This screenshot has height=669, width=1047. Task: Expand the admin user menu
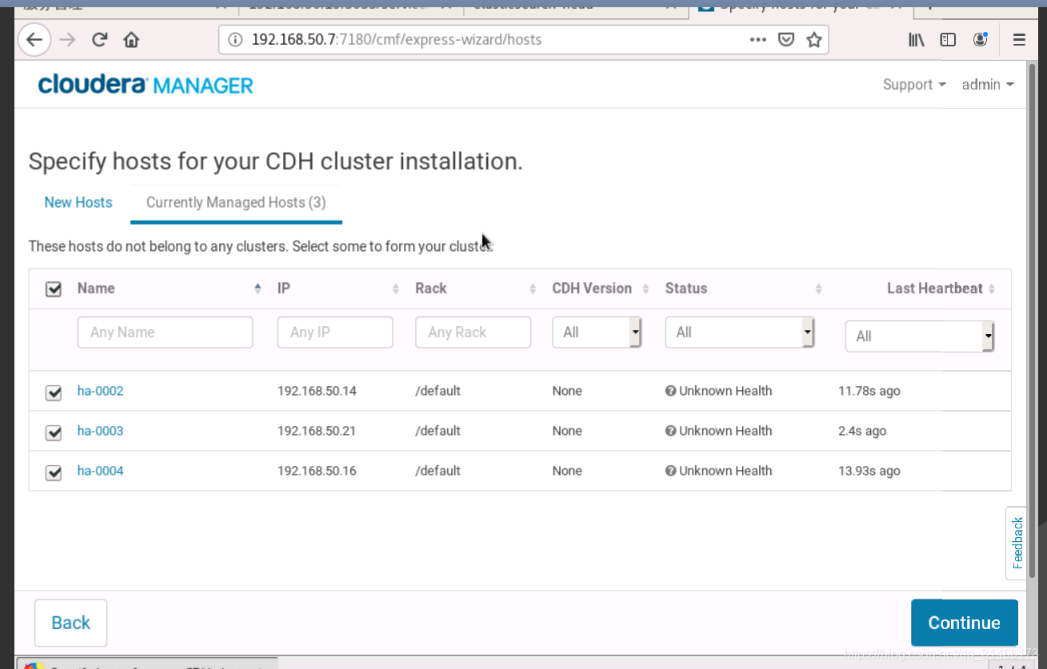(988, 84)
